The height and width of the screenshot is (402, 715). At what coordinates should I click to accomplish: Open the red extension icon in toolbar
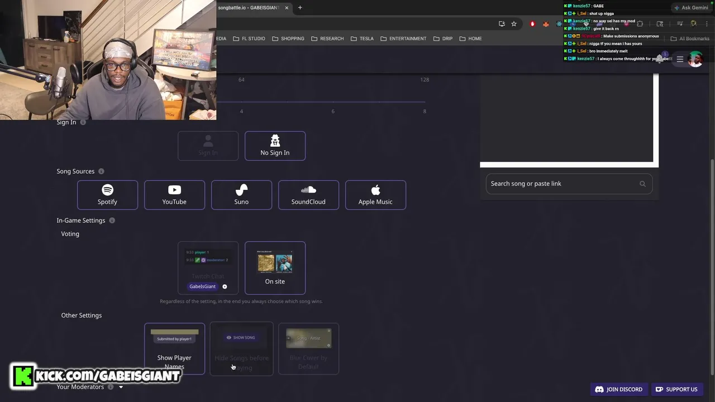tap(532, 24)
